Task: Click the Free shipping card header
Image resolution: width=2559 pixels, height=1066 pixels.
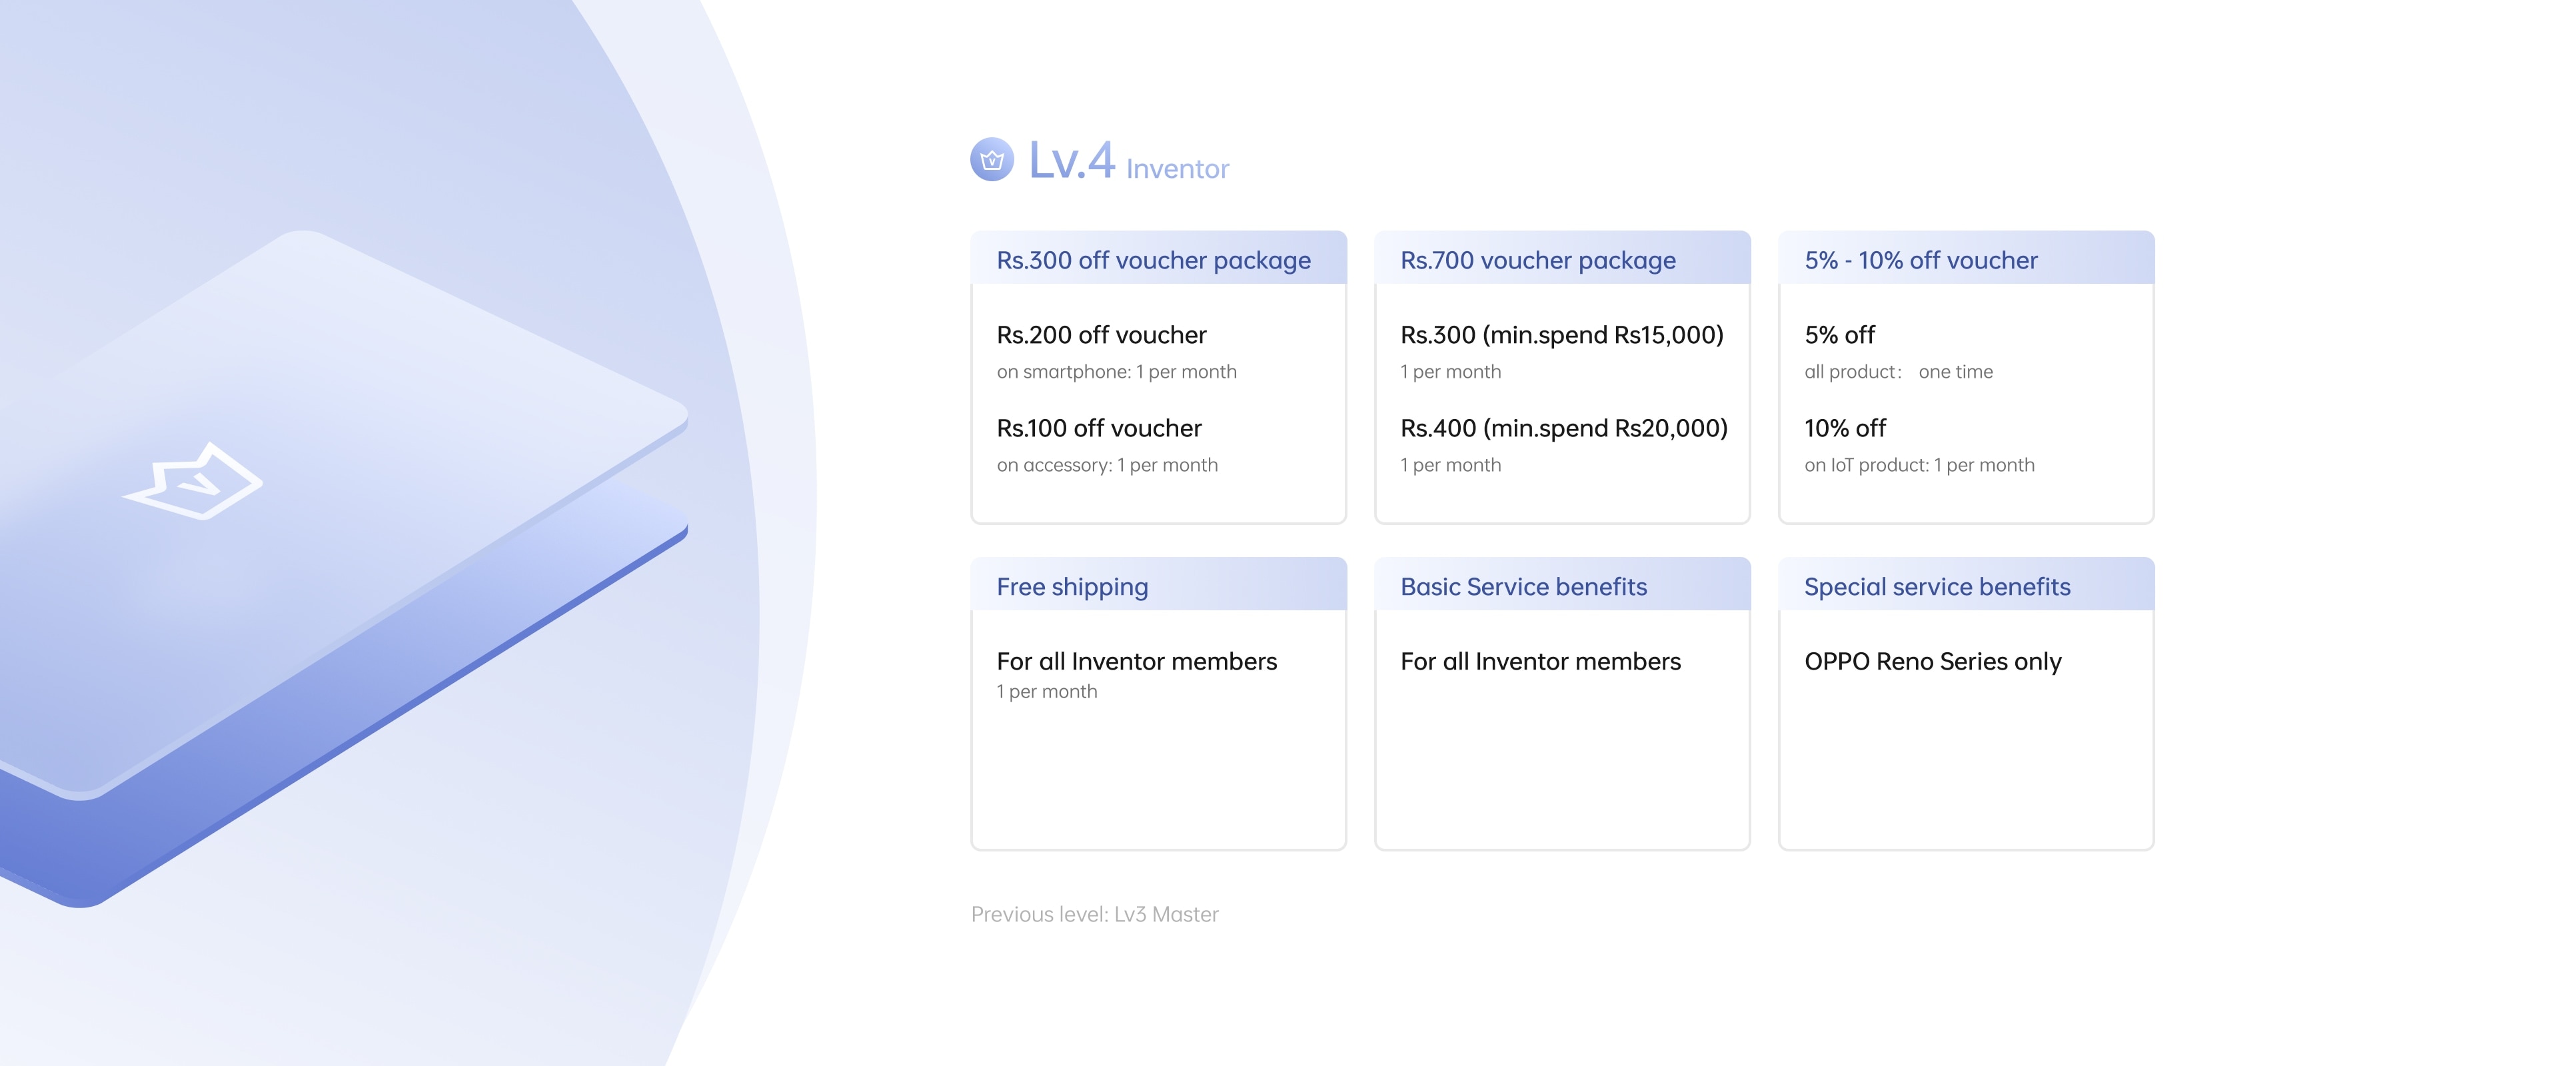Action: pyautogui.click(x=1072, y=587)
